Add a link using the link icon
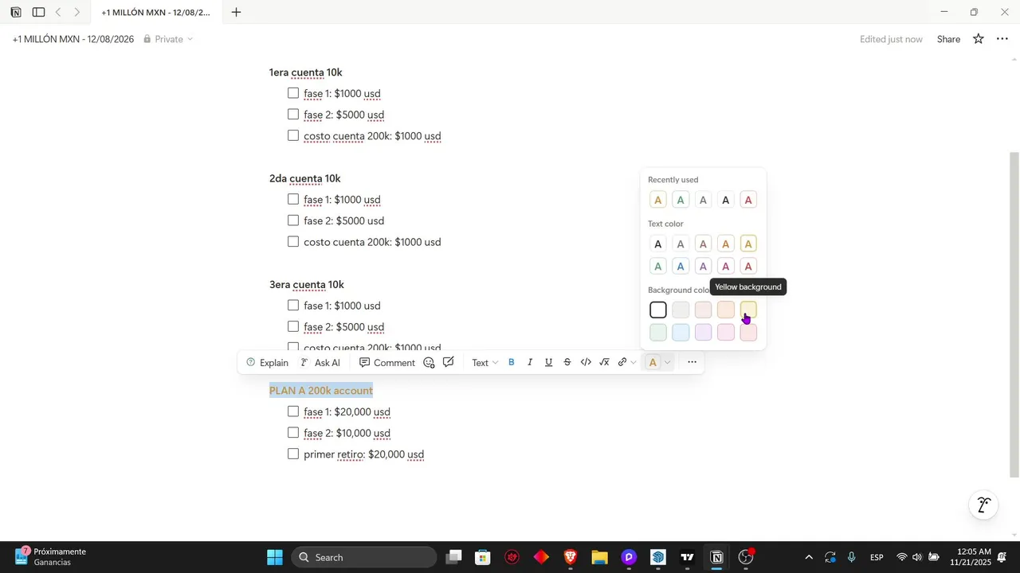The width and height of the screenshot is (1020, 573). click(x=622, y=362)
